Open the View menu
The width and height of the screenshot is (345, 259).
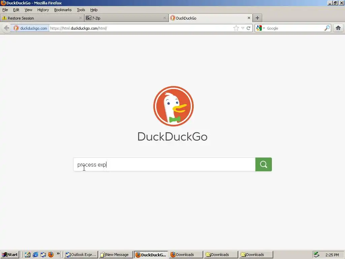click(x=28, y=10)
